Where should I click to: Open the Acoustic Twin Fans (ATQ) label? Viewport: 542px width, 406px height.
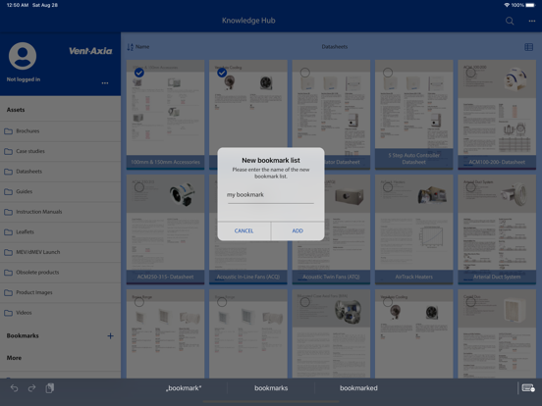(331, 277)
